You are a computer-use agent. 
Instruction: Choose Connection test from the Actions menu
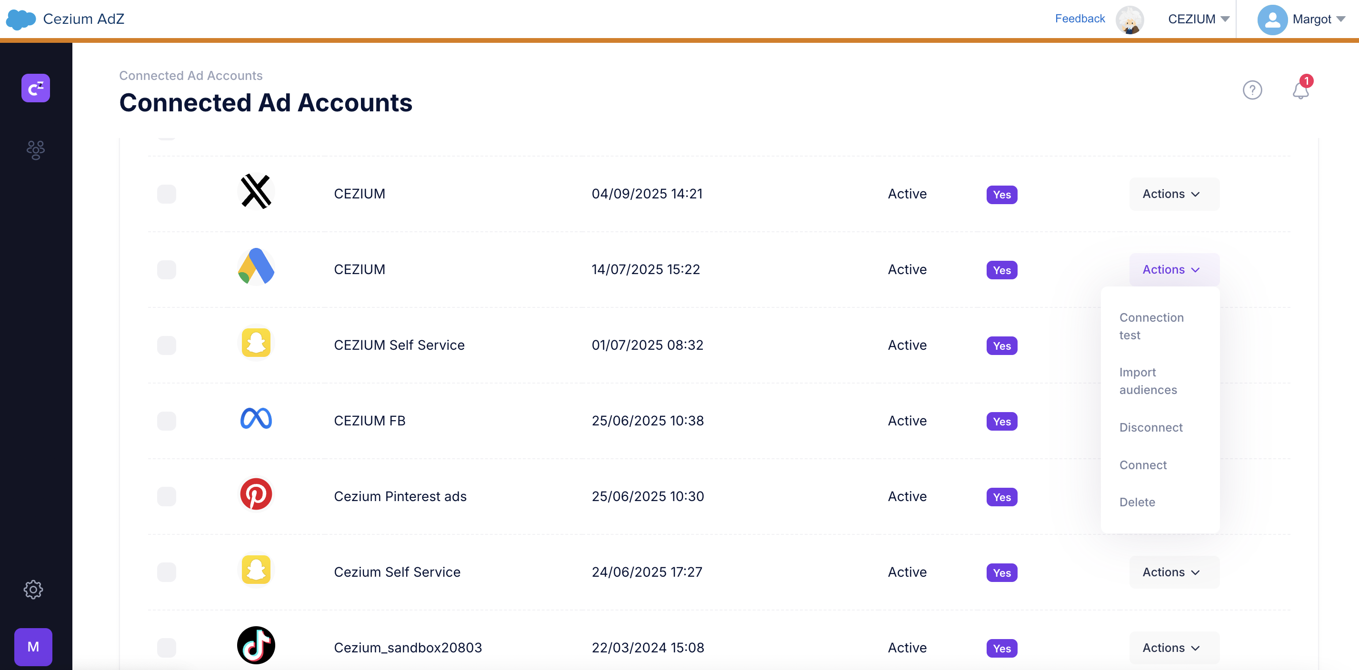1151,326
